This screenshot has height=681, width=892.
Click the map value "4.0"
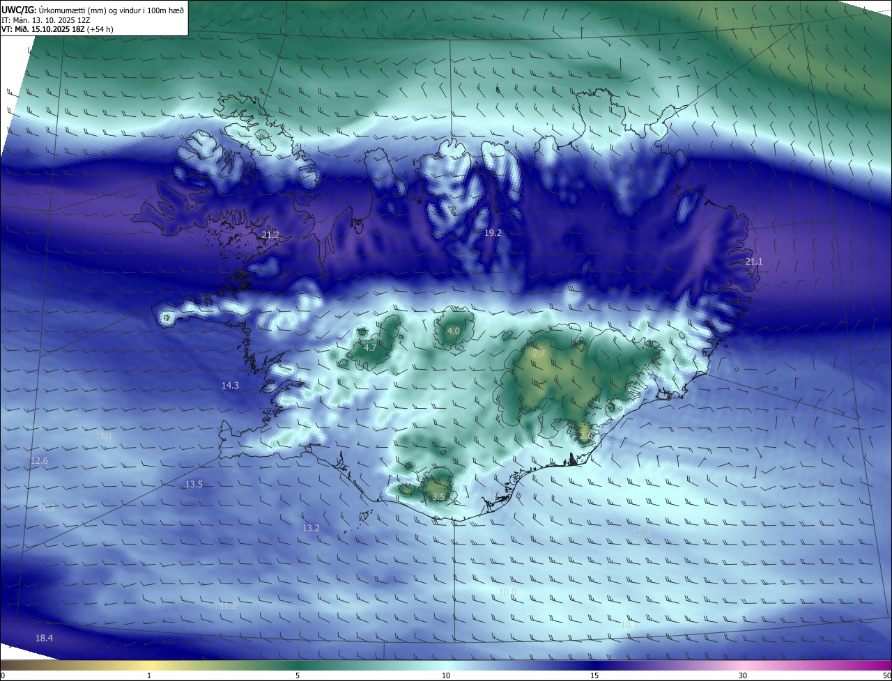pyautogui.click(x=453, y=331)
